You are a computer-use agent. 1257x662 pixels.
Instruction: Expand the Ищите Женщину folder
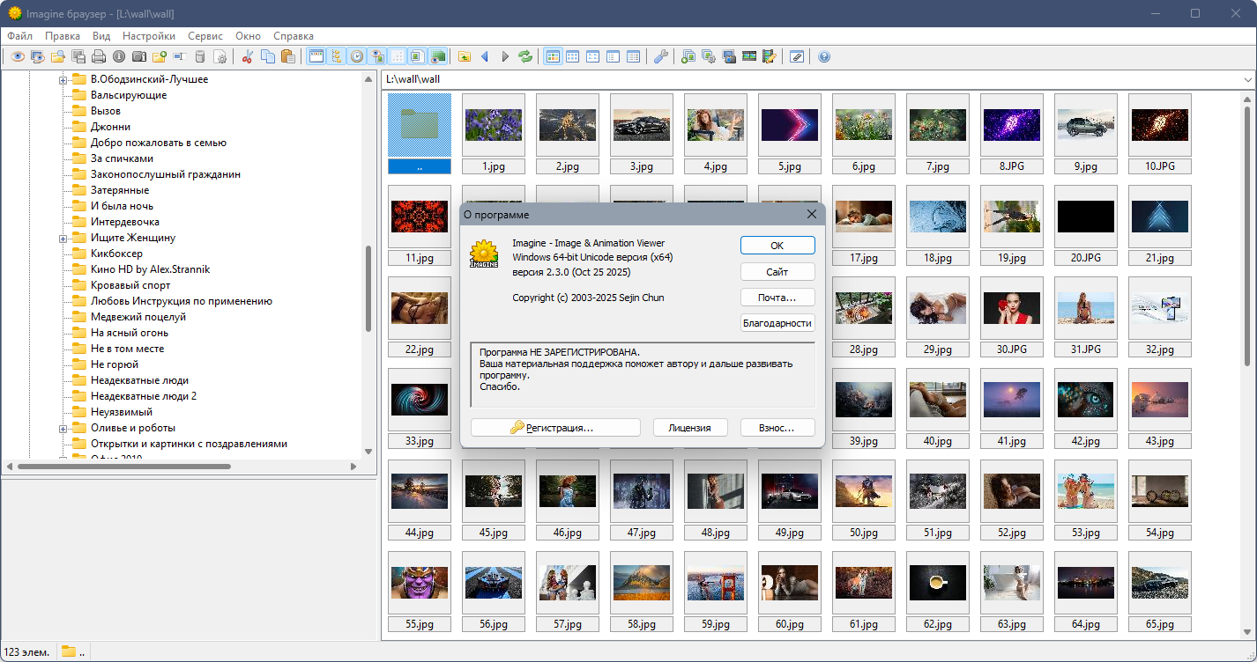point(63,239)
